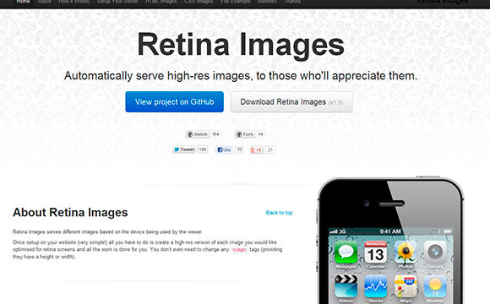The width and height of the screenshot is (490, 304).
Task: Click the Watch count showing 114
Action: click(x=215, y=134)
